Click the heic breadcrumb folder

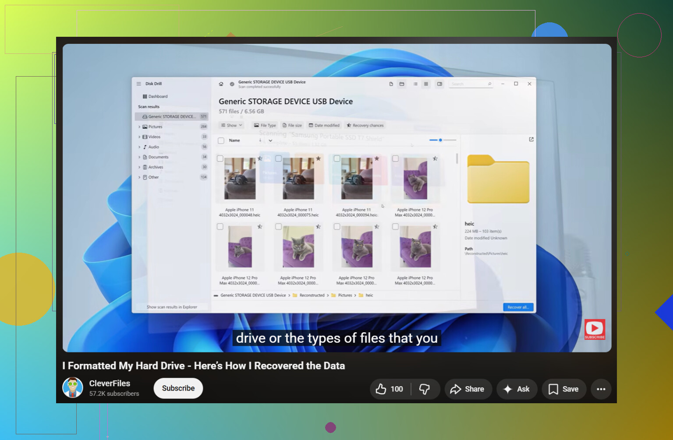[366, 296]
